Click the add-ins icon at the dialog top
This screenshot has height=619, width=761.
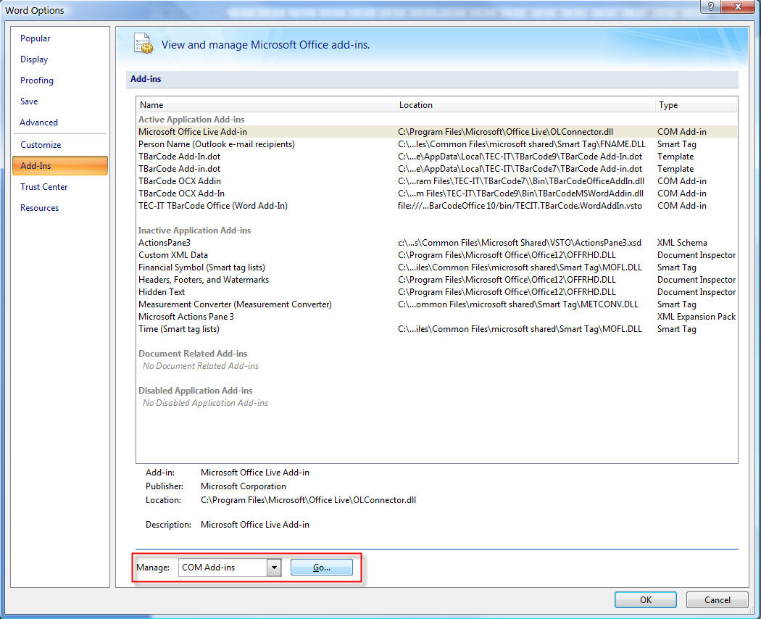coord(143,43)
